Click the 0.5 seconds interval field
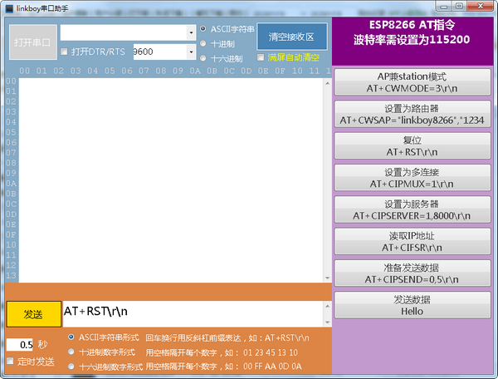Image resolution: width=498 pixels, height=379 pixels. pos(20,344)
